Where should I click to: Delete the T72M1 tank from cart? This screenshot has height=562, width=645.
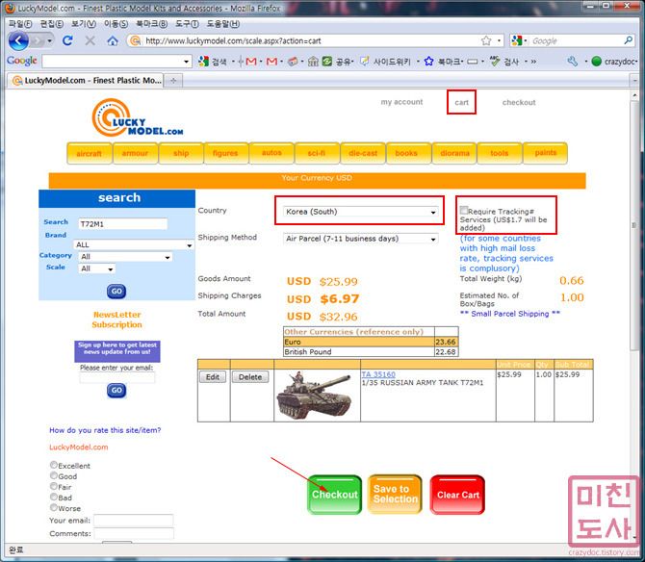(250, 377)
